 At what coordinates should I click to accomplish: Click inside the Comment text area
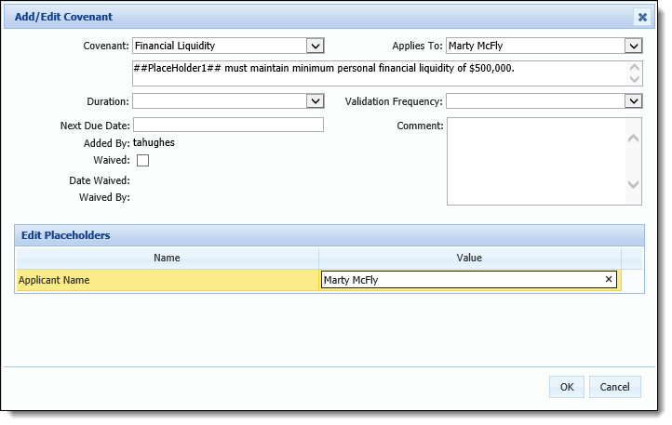[536, 161]
